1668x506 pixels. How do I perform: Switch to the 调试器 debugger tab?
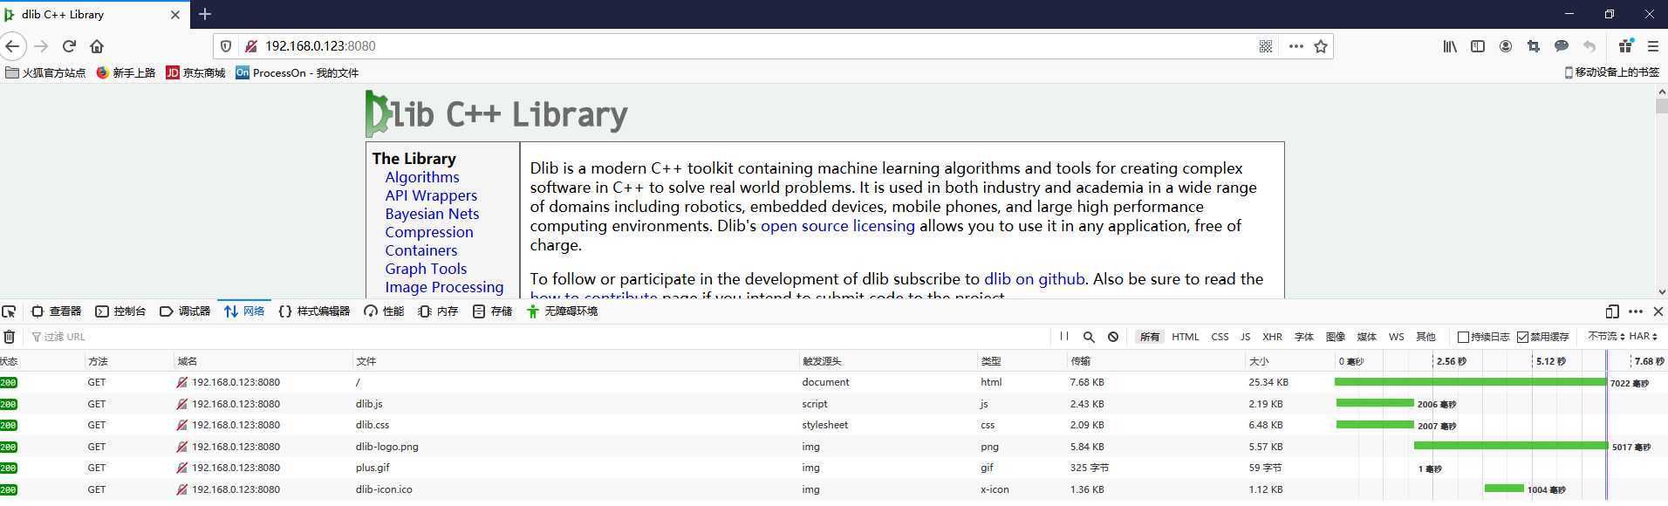[x=185, y=311]
